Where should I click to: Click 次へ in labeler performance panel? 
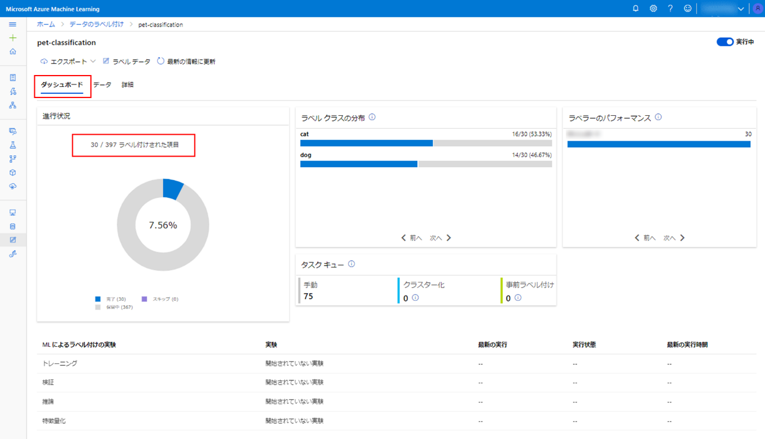point(674,238)
